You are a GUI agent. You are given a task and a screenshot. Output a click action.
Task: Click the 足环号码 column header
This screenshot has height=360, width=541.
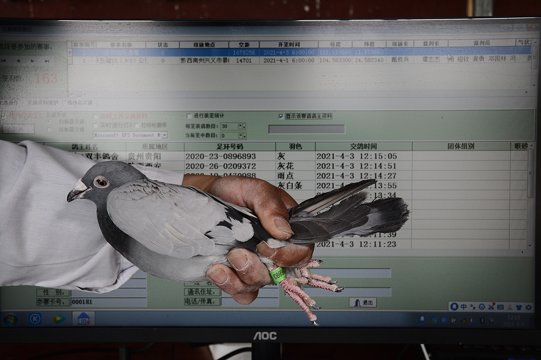coord(230,147)
